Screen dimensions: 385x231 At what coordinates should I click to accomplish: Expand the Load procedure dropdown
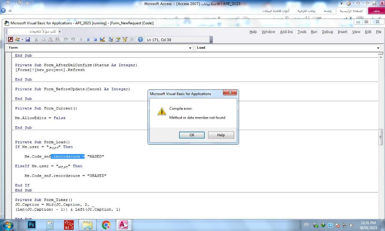(378, 48)
